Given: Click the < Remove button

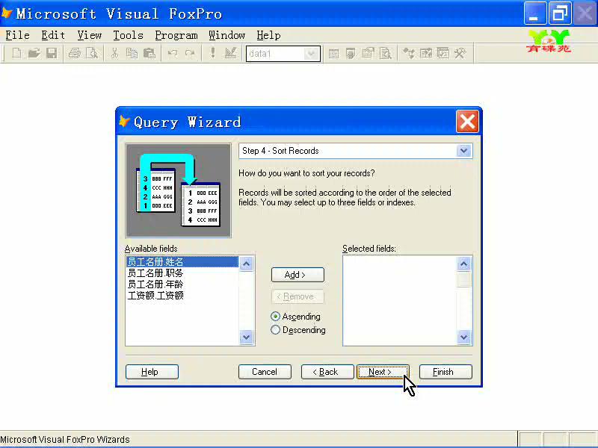Looking at the screenshot, I should [x=298, y=296].
